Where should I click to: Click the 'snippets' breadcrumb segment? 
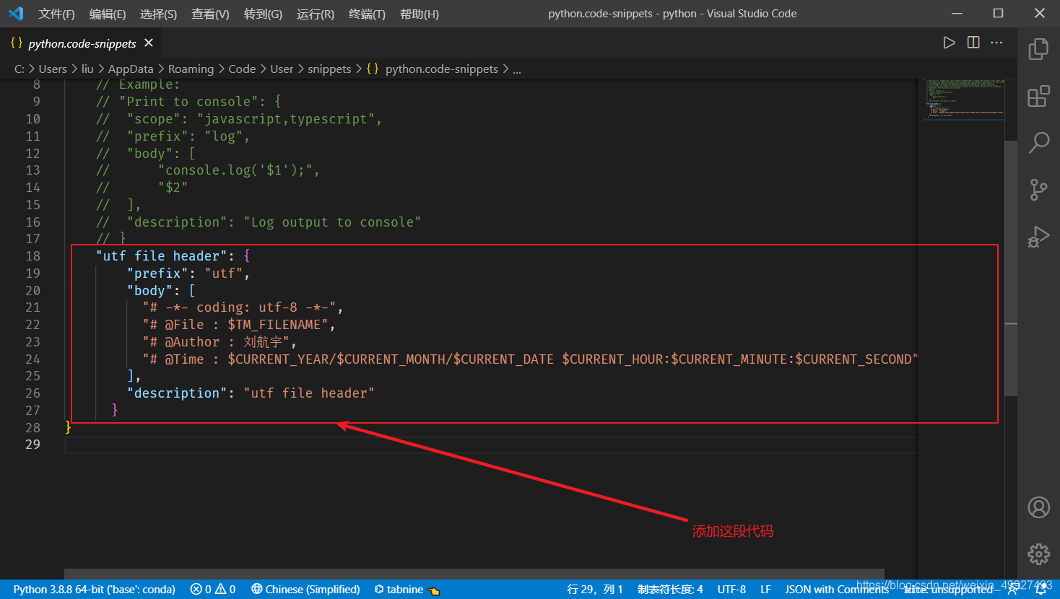click(x=329, y=69)
